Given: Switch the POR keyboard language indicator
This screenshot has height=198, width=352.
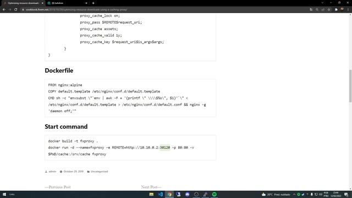Looking at the screenshot, I should (326, 194).
